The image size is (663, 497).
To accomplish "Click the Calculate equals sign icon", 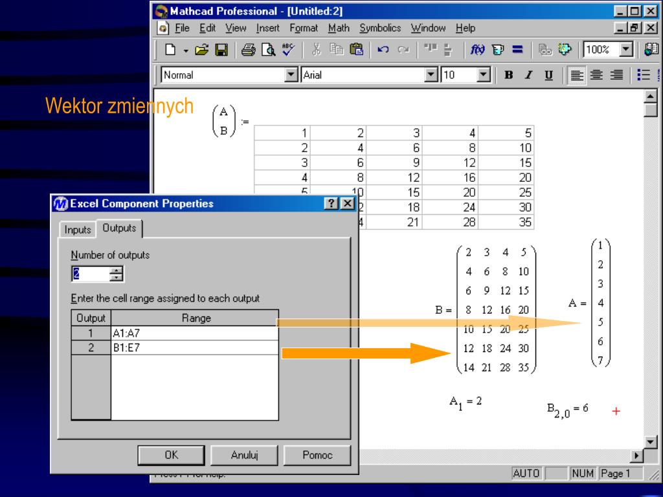I will pos(517,49).
